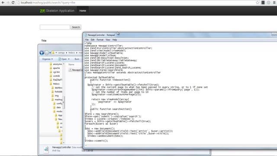Viewport: 277px width, 156px height.
Task: Open Notepad Format menu
Action: pyautogui.click(x=100, y=40)
